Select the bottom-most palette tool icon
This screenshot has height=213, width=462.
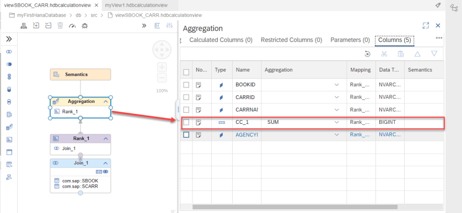point(9,177)
